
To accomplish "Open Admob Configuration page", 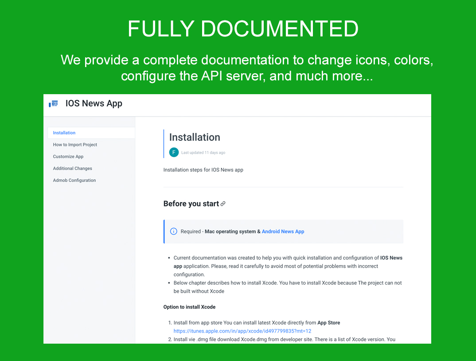I will (x=74, y=180).
